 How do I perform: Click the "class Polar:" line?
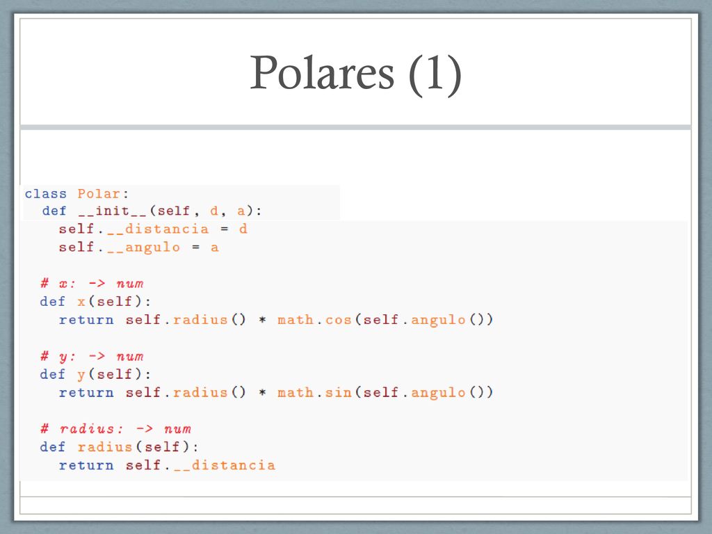coord(76,194)
